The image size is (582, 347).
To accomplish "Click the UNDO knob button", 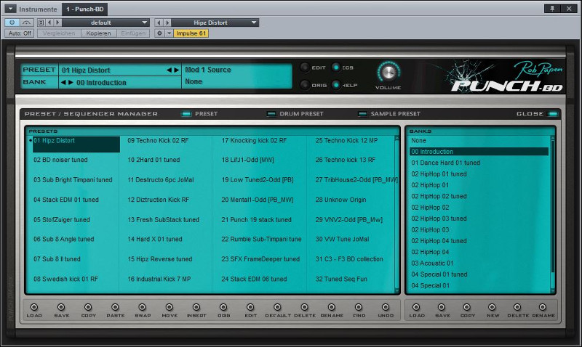I will click(386, 307).
